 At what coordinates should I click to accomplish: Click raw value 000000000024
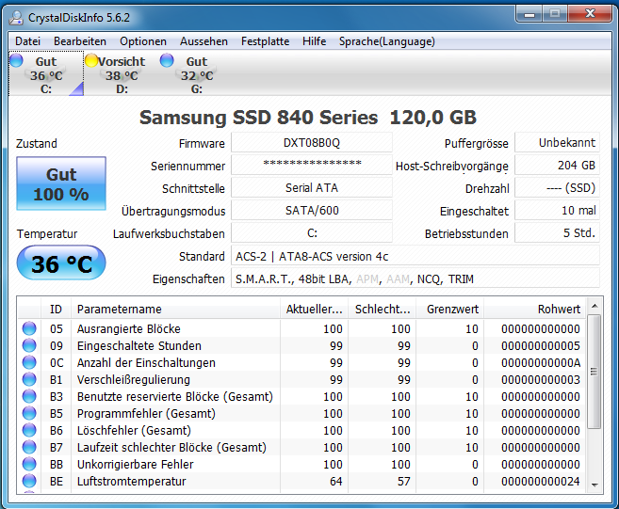541,481
